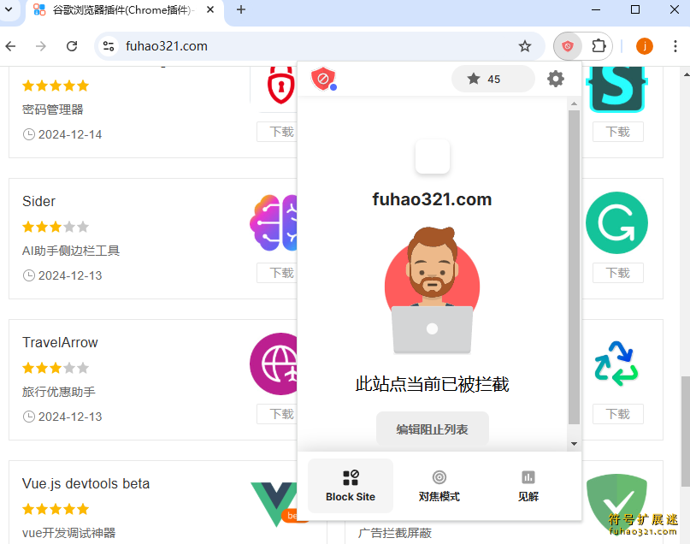
Task: Click the Sider brain icon
Action: (x=274, y=222)
